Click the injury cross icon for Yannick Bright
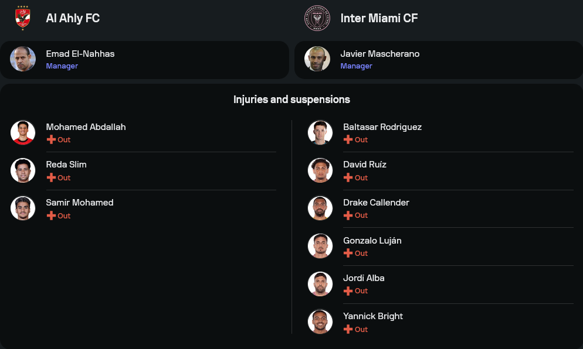583x349 pixels. coord(348,329)
